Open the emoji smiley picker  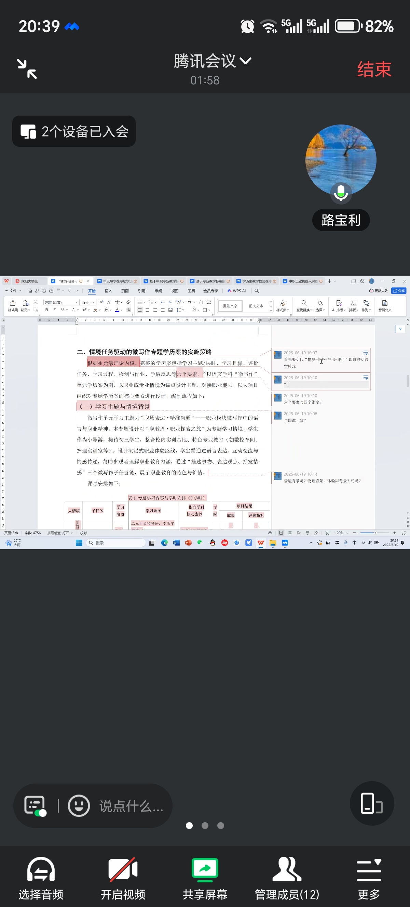[x=79, y=805]
